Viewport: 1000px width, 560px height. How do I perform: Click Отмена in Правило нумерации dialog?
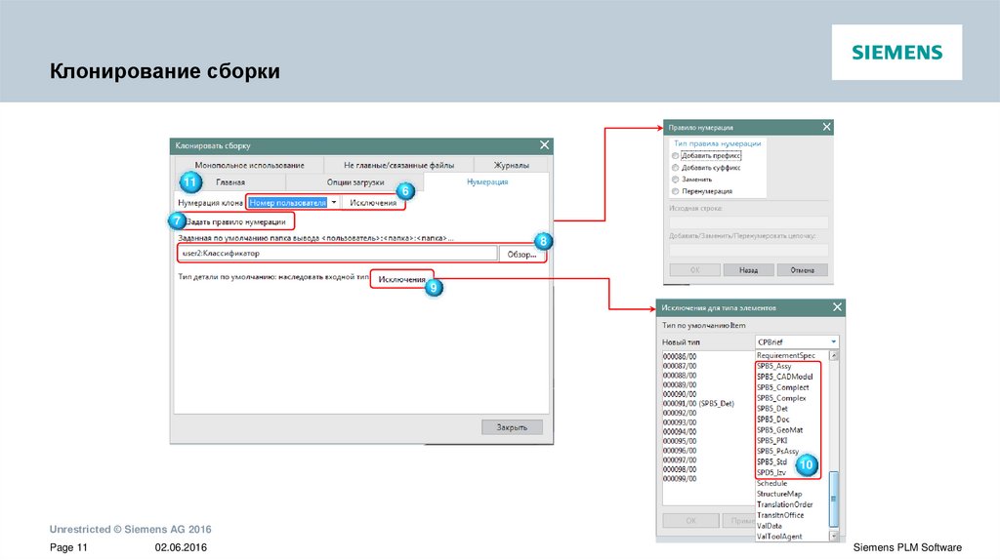[803, 270]
